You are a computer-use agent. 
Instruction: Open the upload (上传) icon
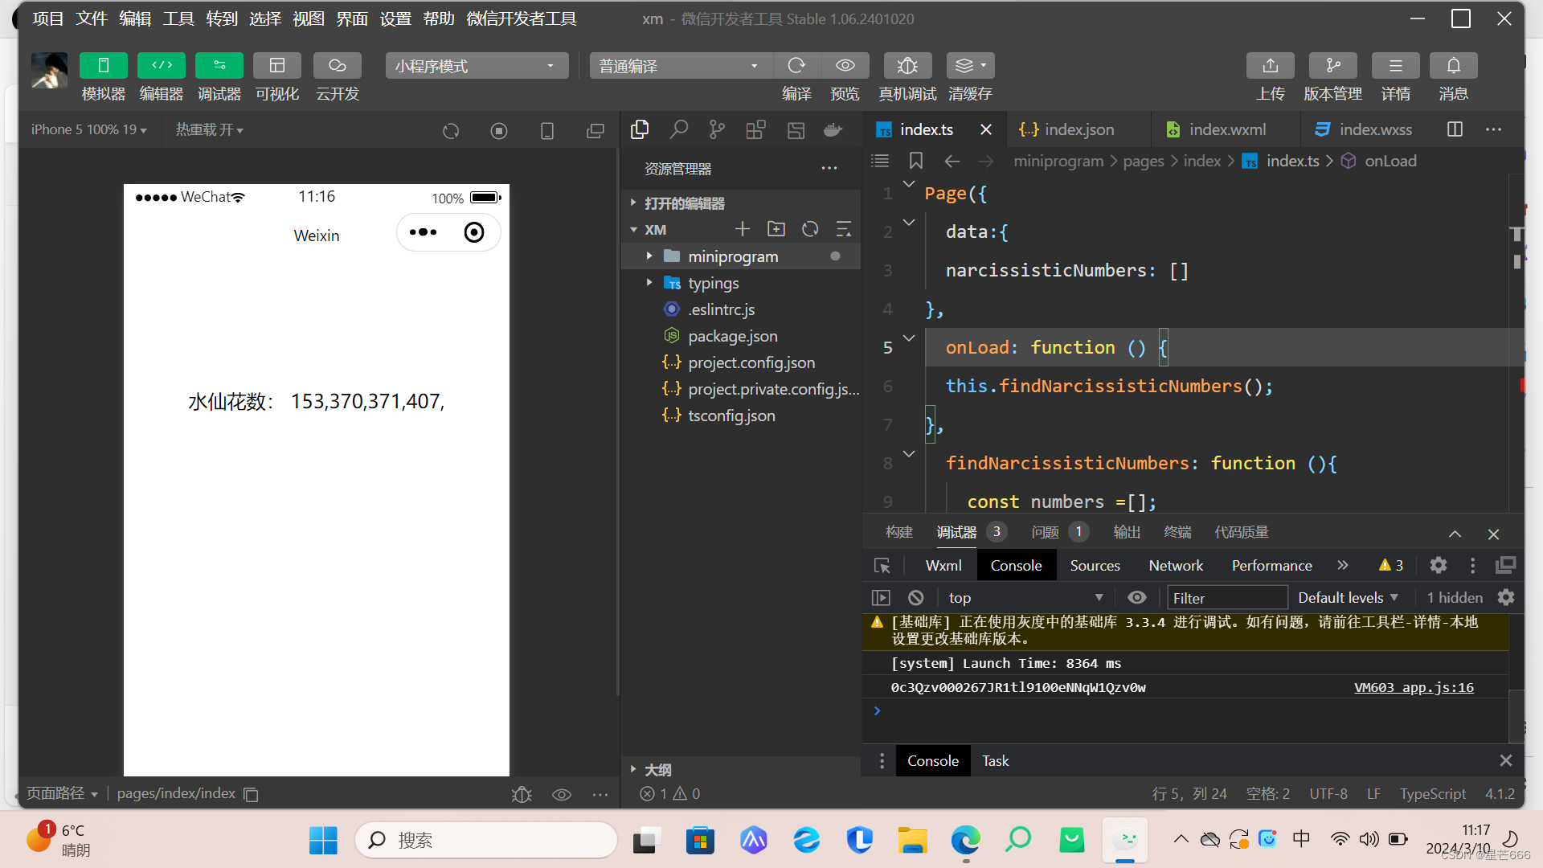pyautogui.click(x=1270, y=66)
